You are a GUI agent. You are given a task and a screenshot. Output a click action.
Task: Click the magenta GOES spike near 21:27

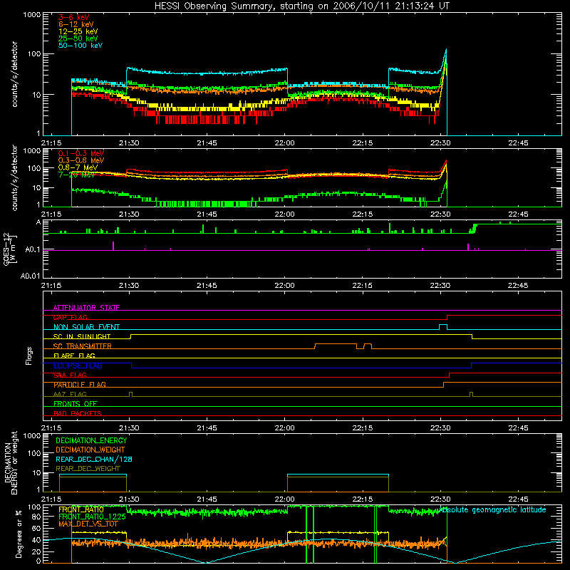(113, 246)
